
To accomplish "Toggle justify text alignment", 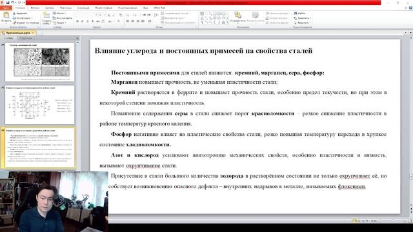I will (x=143, y=21).
